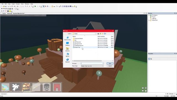Open the Tools menu
This screenshot has height=100, width=177.
pyautogui.click(x=22, y=4)
